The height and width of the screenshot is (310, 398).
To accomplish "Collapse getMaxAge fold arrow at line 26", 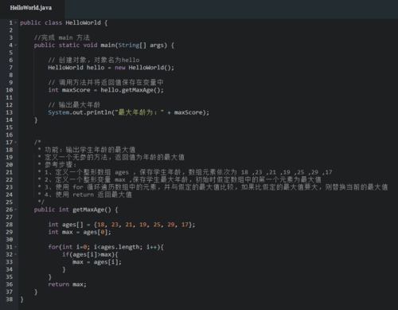I will tap(15, 210).
